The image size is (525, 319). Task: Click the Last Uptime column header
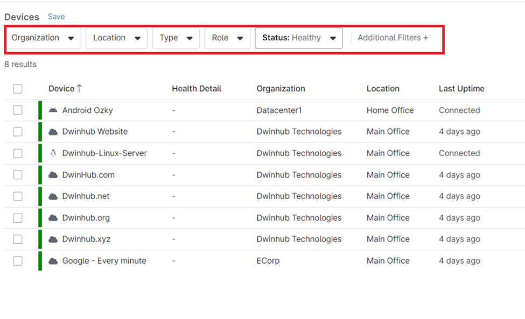(x=461, y=88)
